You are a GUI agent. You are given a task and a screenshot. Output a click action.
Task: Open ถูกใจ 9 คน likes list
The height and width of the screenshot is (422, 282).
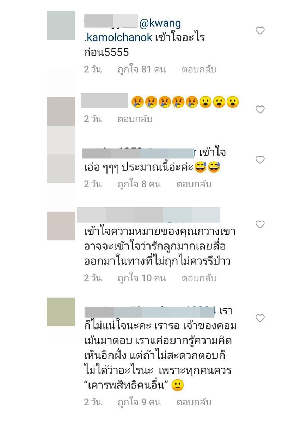click(x=139, y=402)
